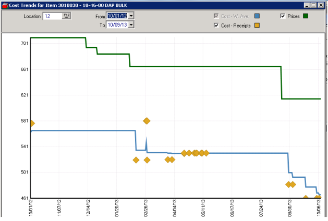Select the From date field
The height and width of the screenshot is (221, 328).
point(117,16)
